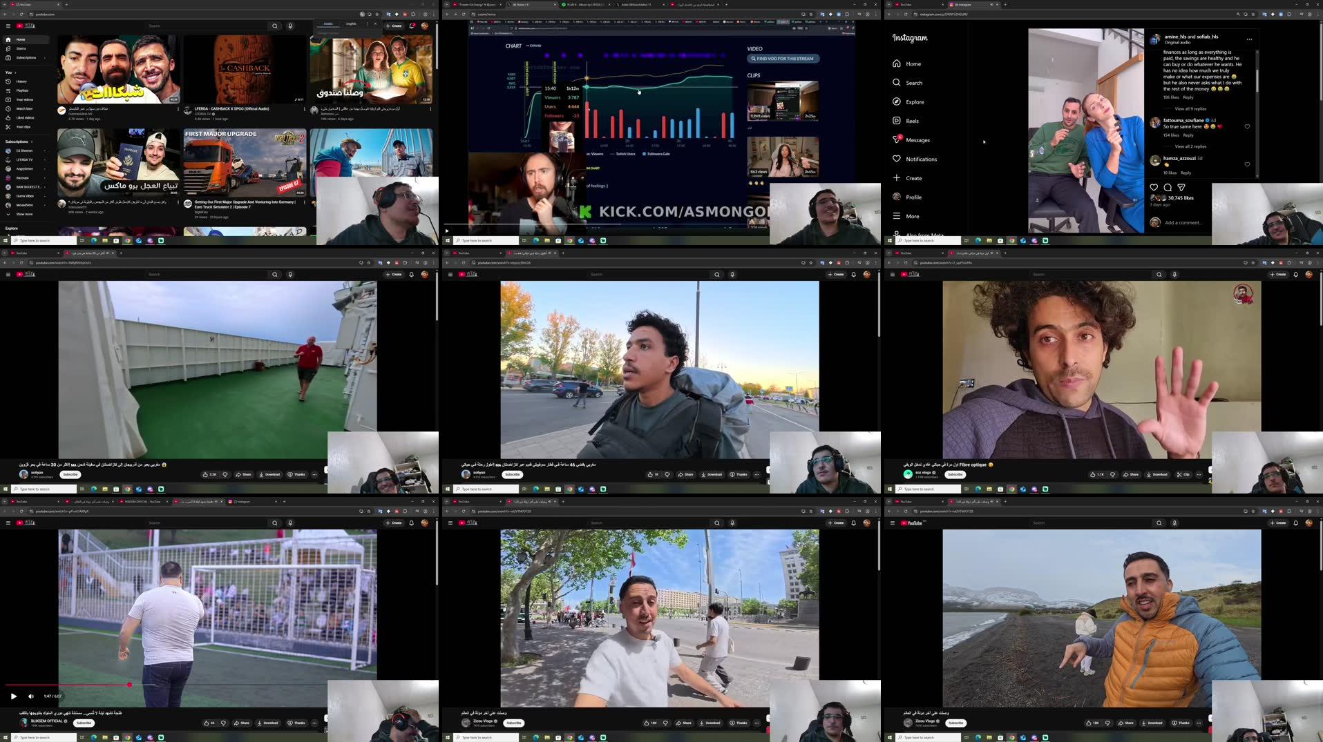This screenshot has height=742, width=1323.
Task: Select the English tab in the translation popup
Action: click(x=352, y=23)
